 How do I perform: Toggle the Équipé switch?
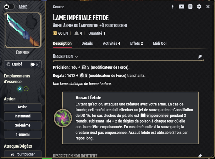[35, 64]
